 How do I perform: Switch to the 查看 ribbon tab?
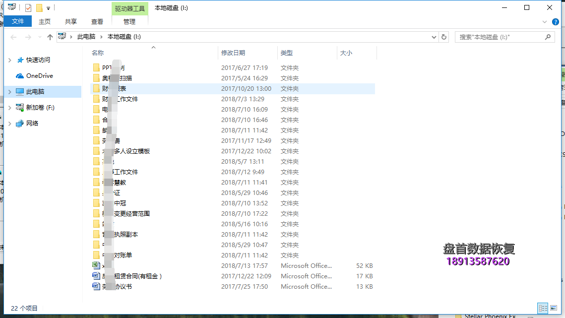(97, 21)
